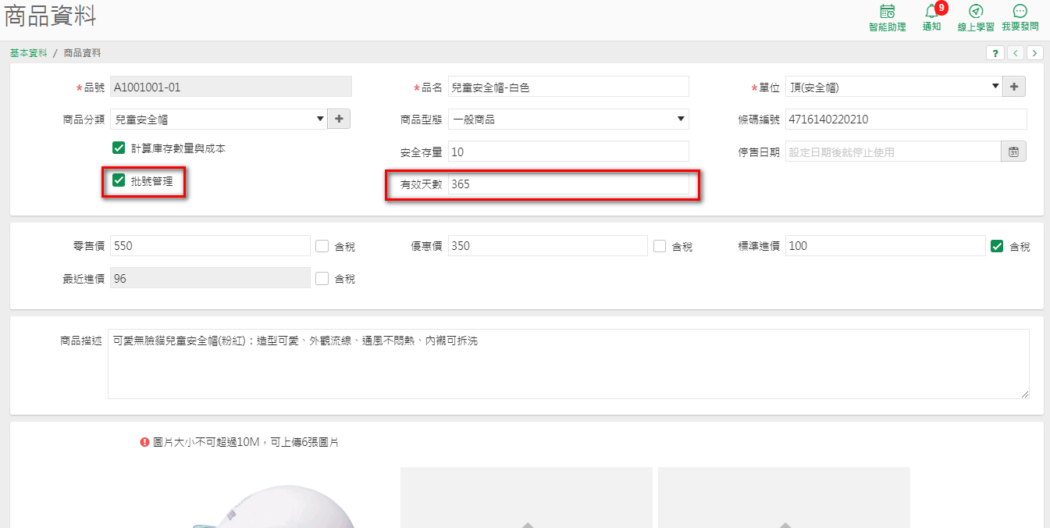The width and height of the screenshot is (1050, 528).
Task: Click the 條碼編號 input field
Action: 906,119
